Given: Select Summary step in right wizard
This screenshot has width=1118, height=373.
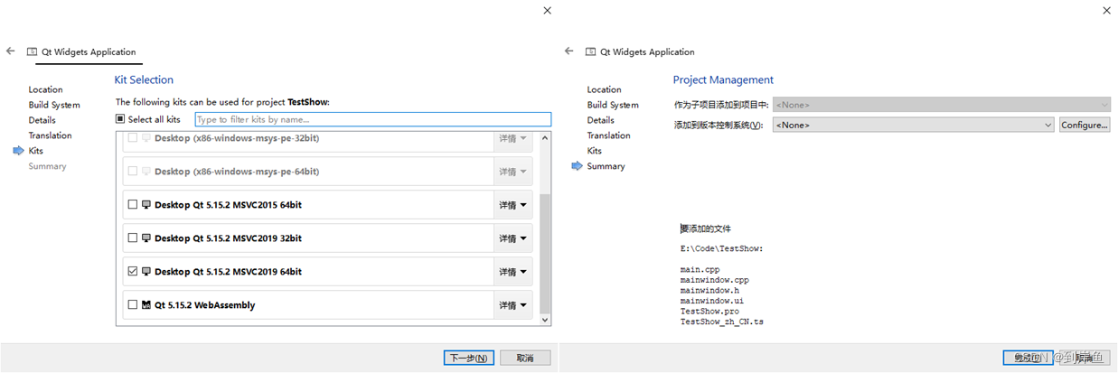Looking at the screenshot, I should (606, 166).
